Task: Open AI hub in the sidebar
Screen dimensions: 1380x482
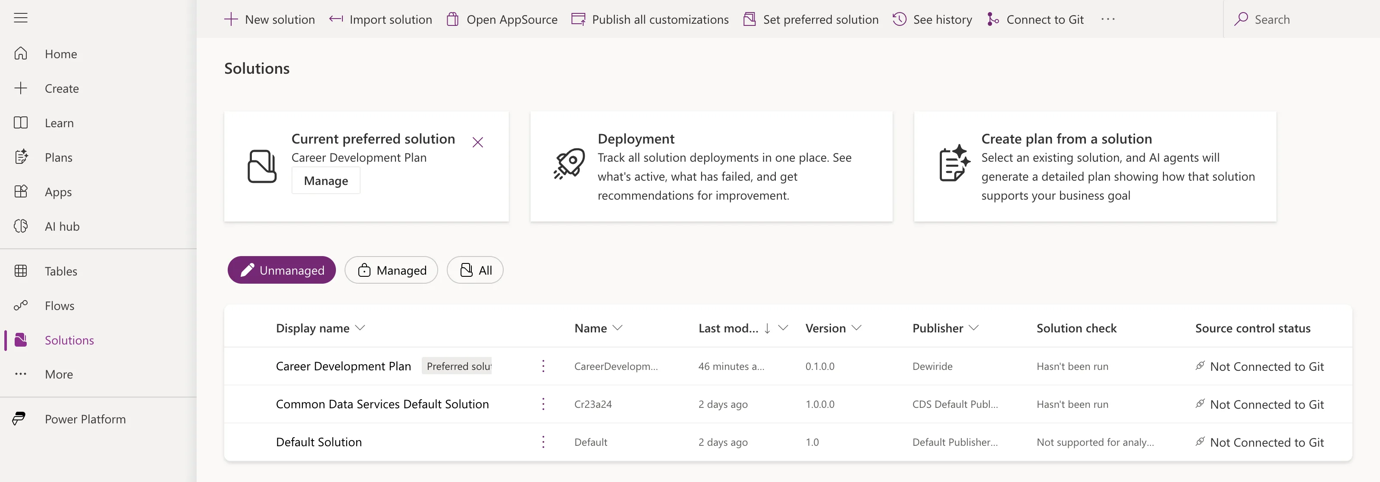Action: (62, 226)
